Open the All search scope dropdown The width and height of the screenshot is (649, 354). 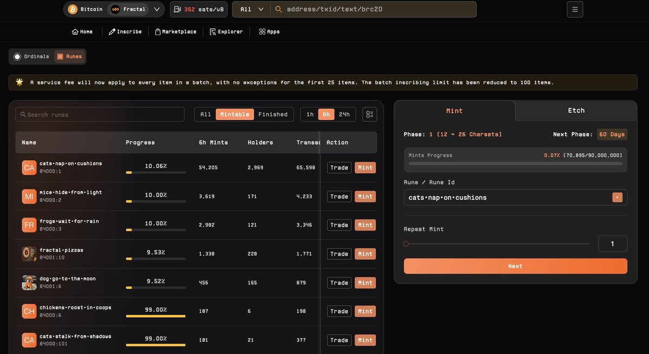click(250, 9)
